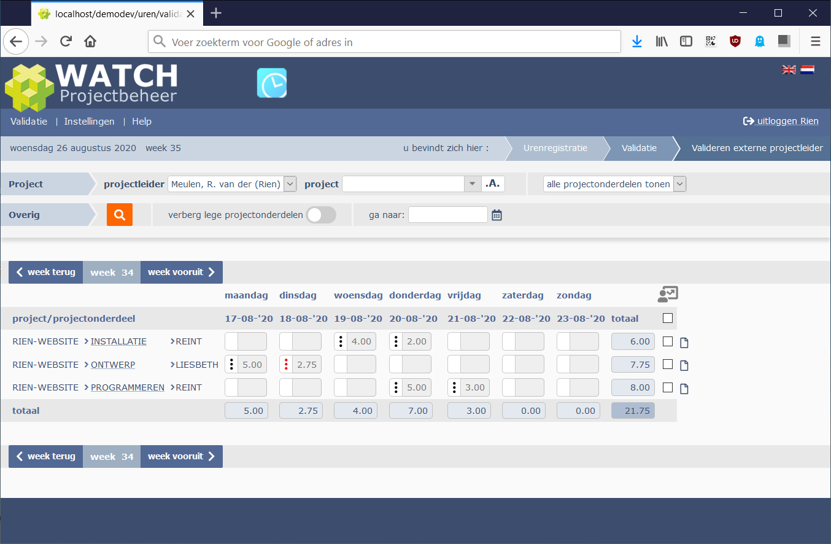Open the INSTALLATIE project part link
Screen dimensions: 831x544
coord(118,341)
